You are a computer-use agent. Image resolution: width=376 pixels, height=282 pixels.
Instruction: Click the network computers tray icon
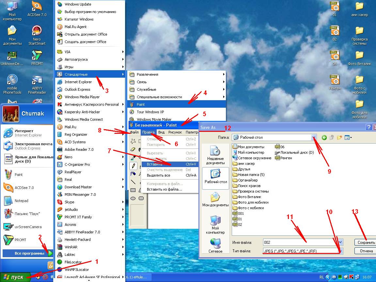[357, 277]
